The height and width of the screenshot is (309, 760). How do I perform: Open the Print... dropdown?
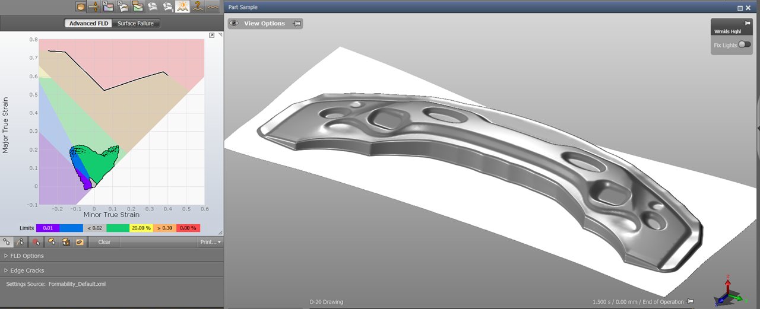pos(210,242)
